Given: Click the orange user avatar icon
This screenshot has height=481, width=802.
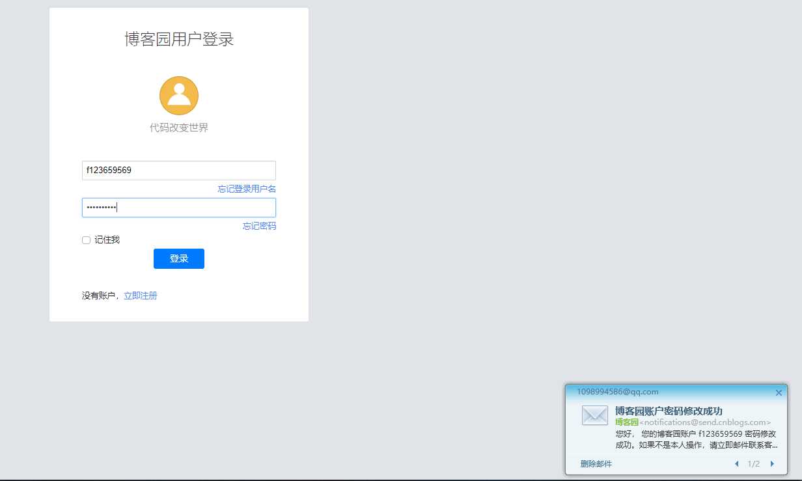Looking at the screenshot, I should 179,96.
